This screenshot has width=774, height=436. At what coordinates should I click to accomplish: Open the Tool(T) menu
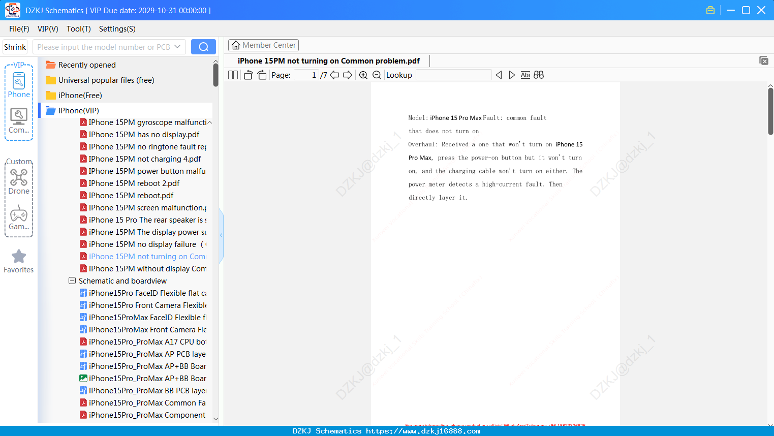point(79,29)
